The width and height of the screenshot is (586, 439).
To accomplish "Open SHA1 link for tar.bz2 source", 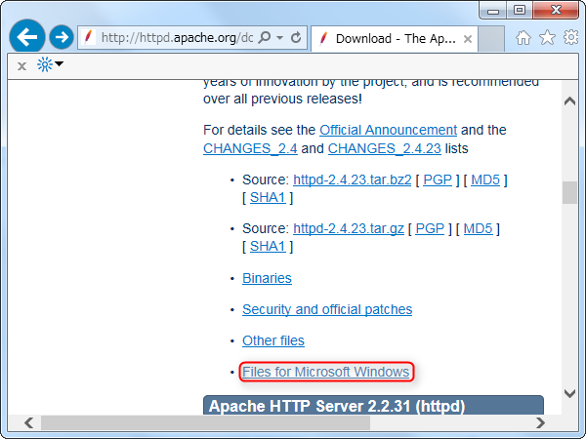I will pyautogui.click(x=268, y=197).
